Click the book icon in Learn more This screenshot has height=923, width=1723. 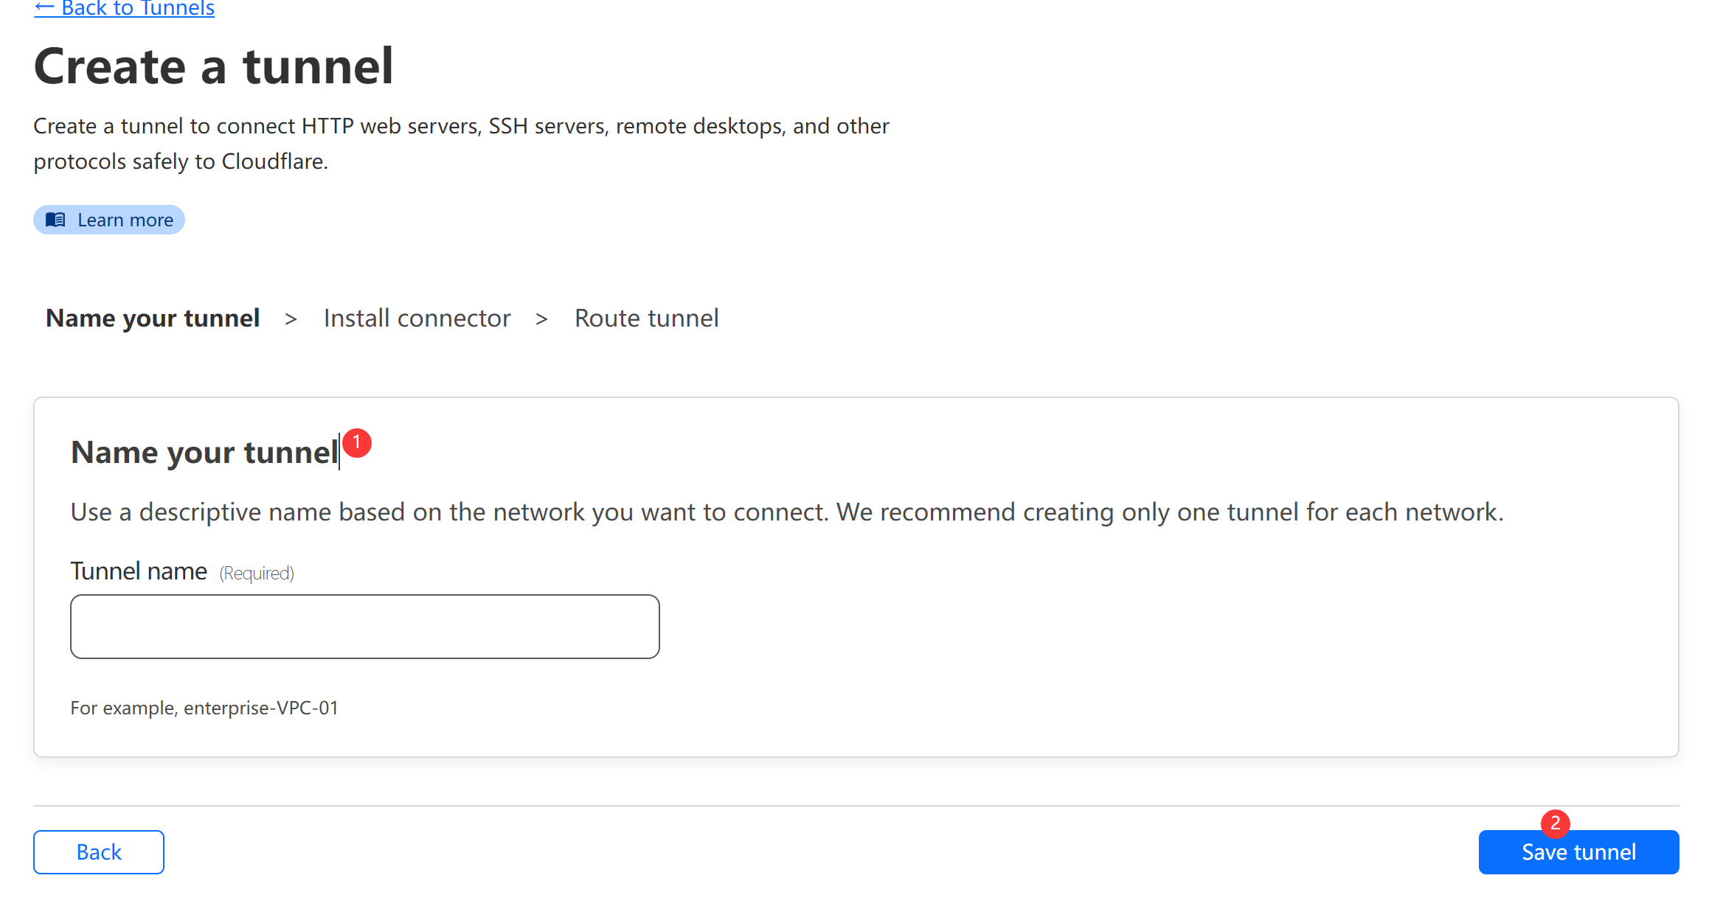point(55,220)
